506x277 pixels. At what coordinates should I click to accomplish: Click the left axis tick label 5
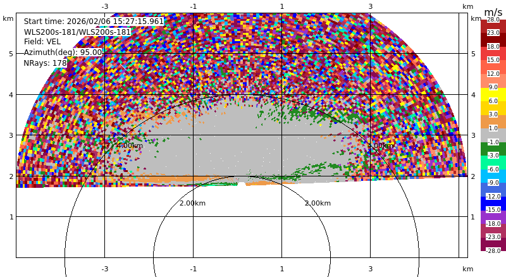pyautogui.click(x=11, y=54)
